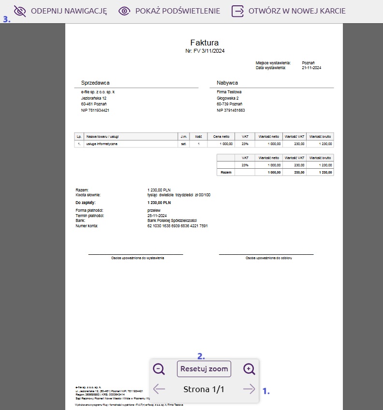Click the crossed-eye Odepnij nawigację icon

tap(20, 11)
